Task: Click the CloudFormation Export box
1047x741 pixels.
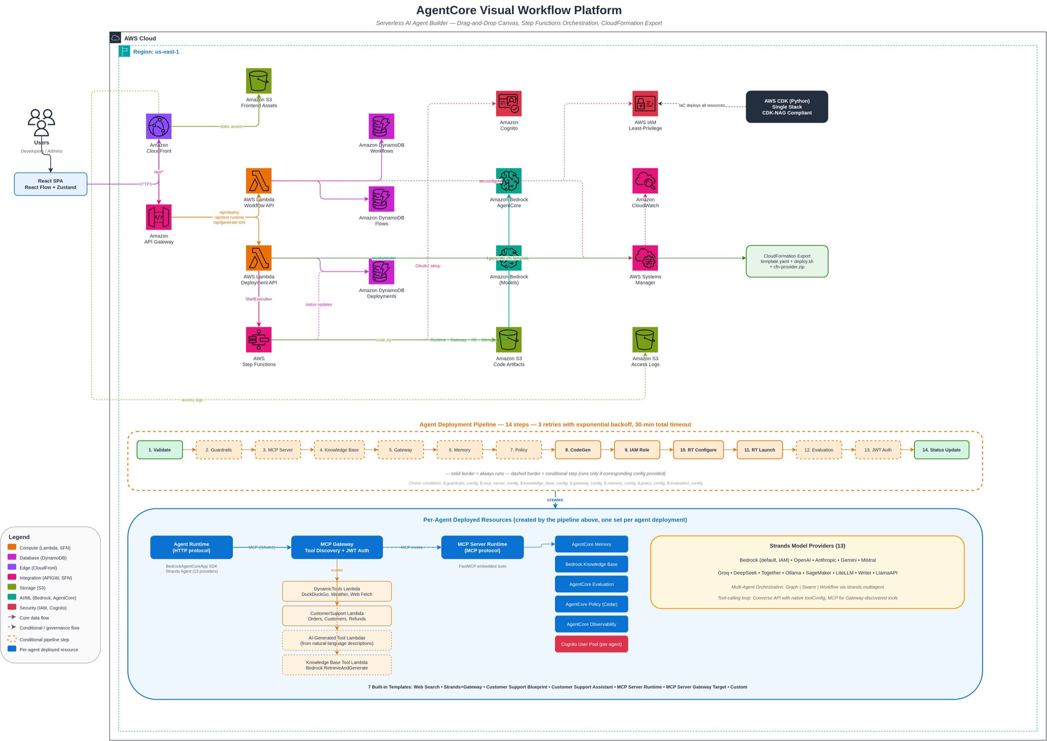Action: click(x=786, y=261)
